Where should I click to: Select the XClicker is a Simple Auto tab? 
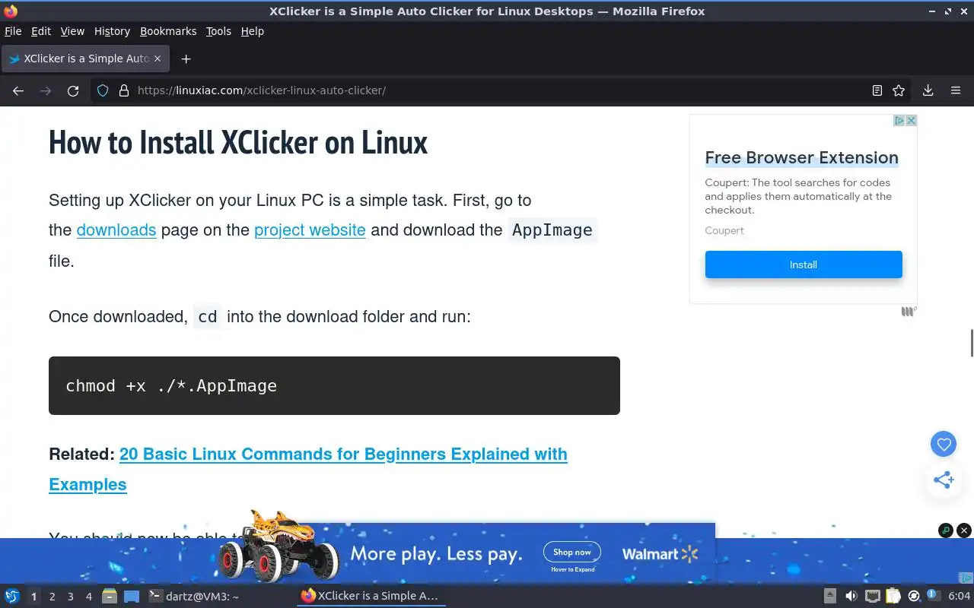pyautogui.click(x=85, y=59)
